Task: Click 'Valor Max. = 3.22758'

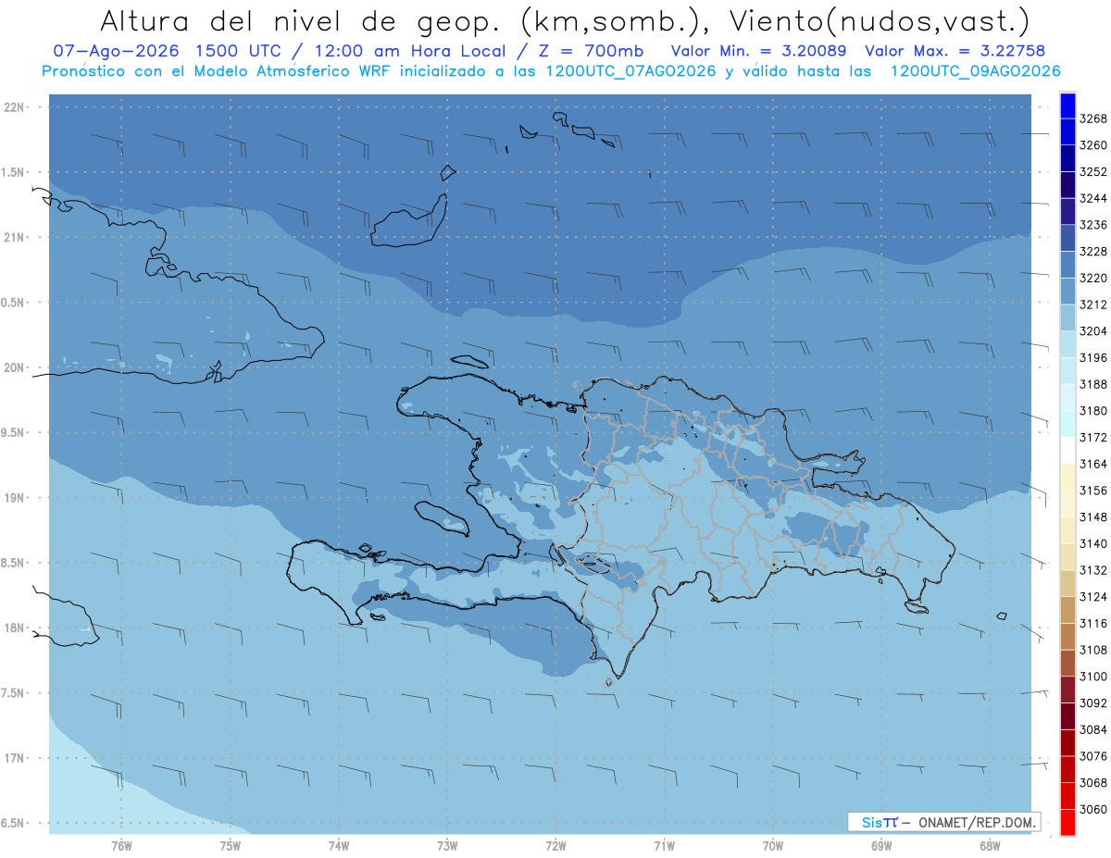Action: 955,51
